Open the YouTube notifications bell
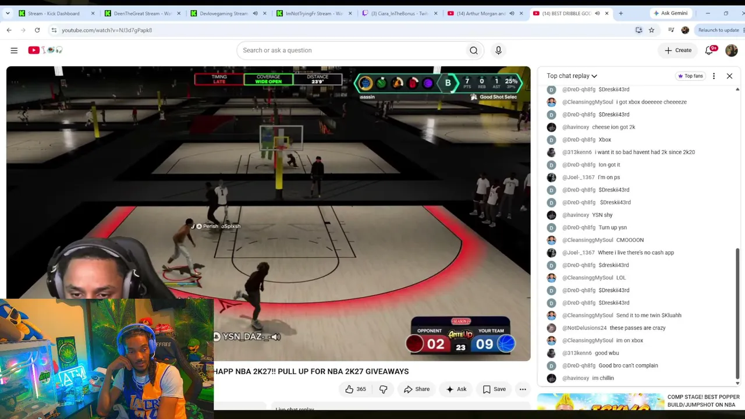The width and height of the screenshot is (745, 419). (709, 50)
